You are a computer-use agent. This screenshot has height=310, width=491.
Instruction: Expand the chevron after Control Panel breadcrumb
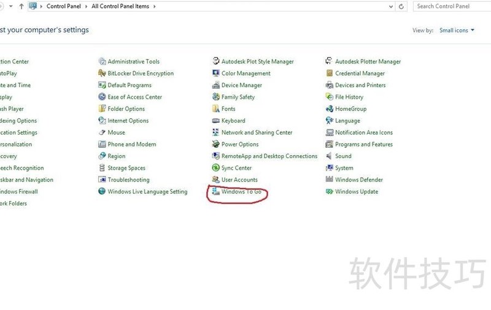click(86, 6)
